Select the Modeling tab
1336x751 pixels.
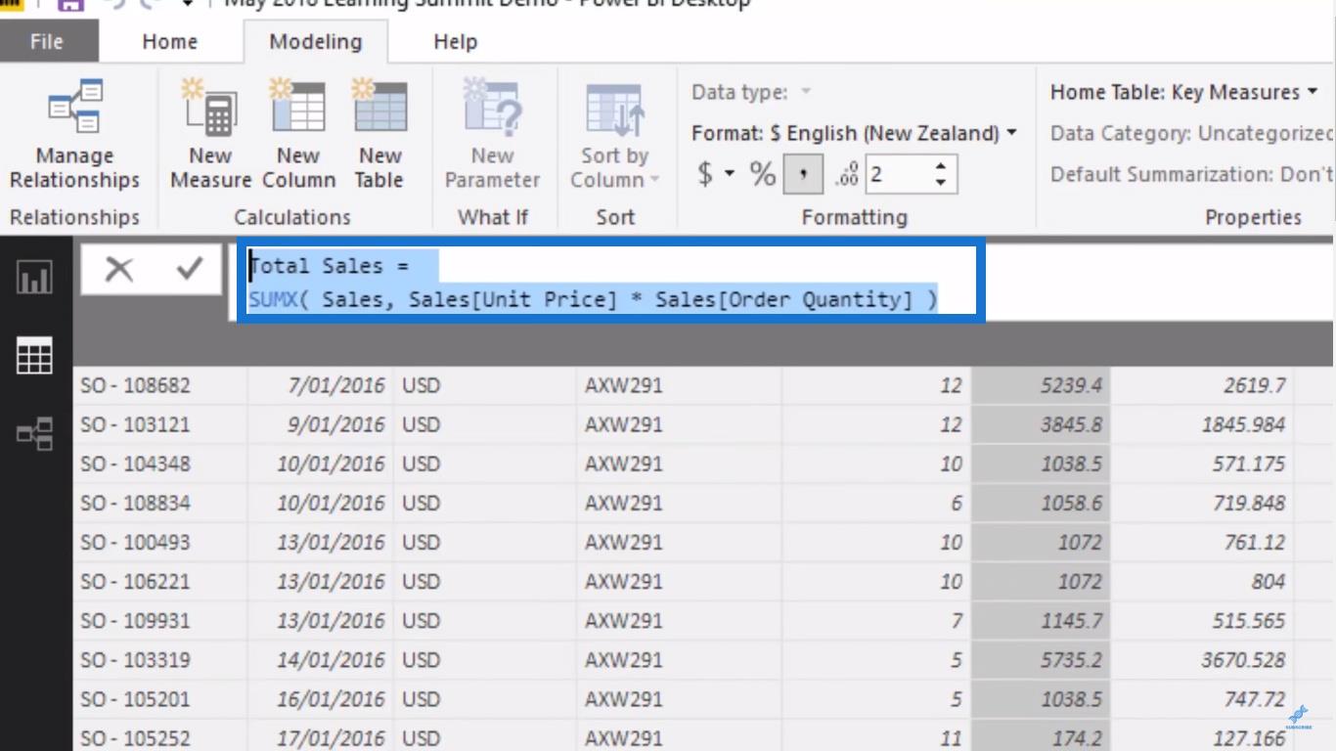(315, 42)
